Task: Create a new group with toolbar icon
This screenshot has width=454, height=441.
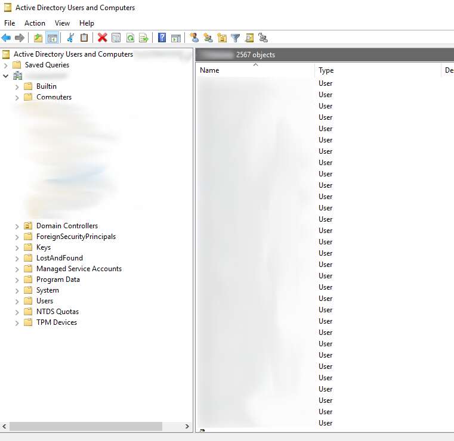Action: point(208,38)
